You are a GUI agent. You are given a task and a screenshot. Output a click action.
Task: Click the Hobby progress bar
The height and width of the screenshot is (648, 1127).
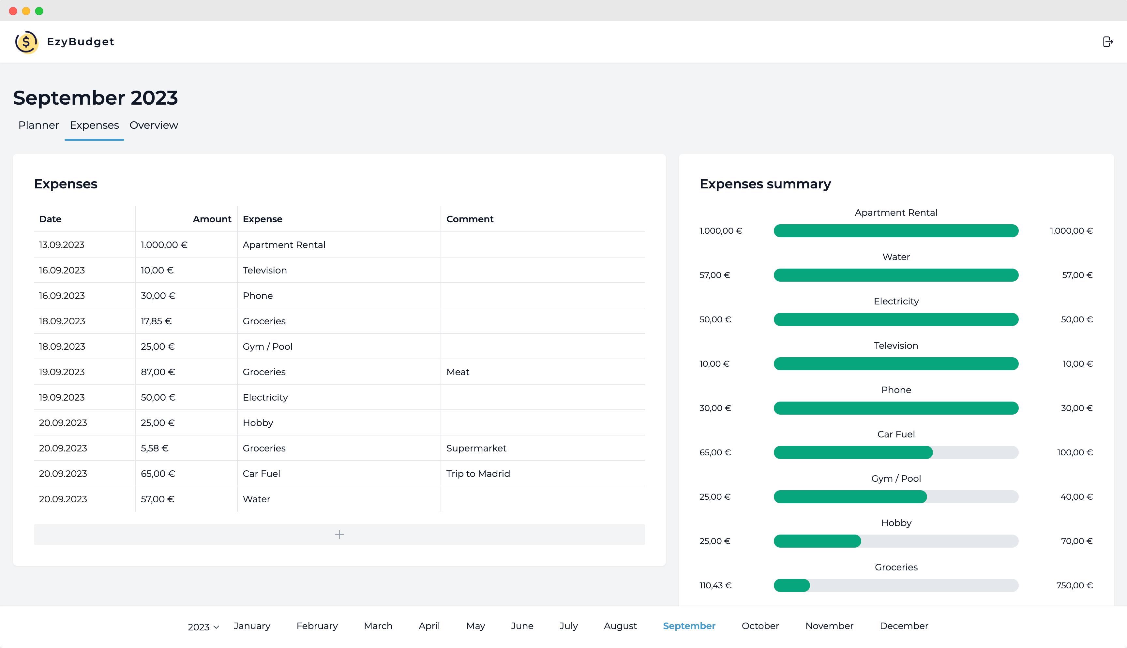[895, 541]
